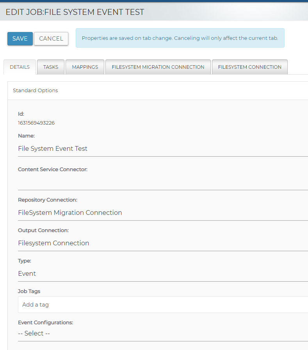Click the SAVE button
This screenshot has width=308, height=350.
20,39
